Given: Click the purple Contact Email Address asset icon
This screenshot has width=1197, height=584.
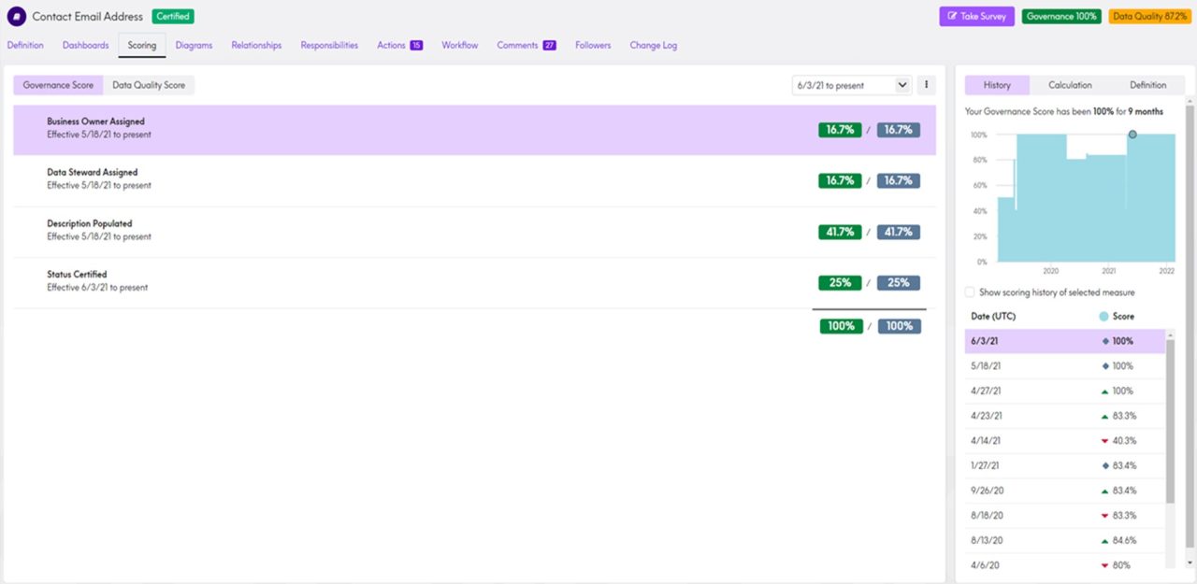Looking at the screenshot, I should pyautogui.click(x=17, y=17).
